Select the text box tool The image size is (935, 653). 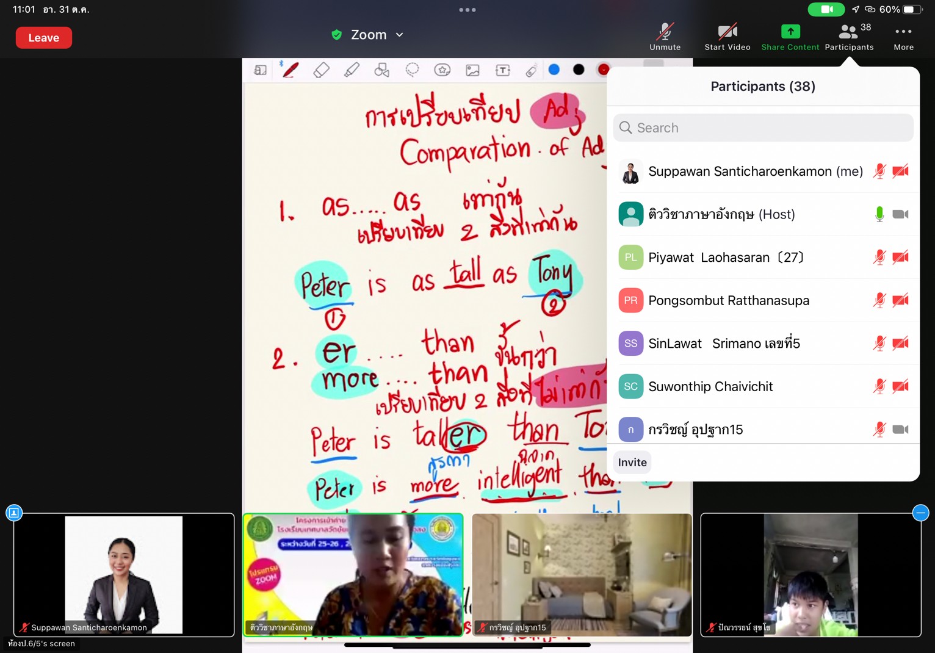[x=503, y=70]
